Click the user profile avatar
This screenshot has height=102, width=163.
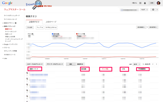(x=158, y=3)
